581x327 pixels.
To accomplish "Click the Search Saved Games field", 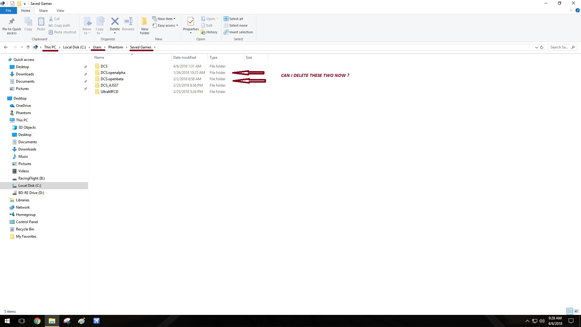I will (x=563, y=47).
